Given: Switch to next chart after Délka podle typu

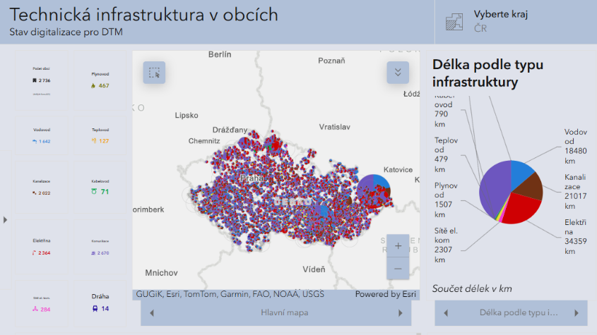Looking at the screenshot, I should pos(576,312).
